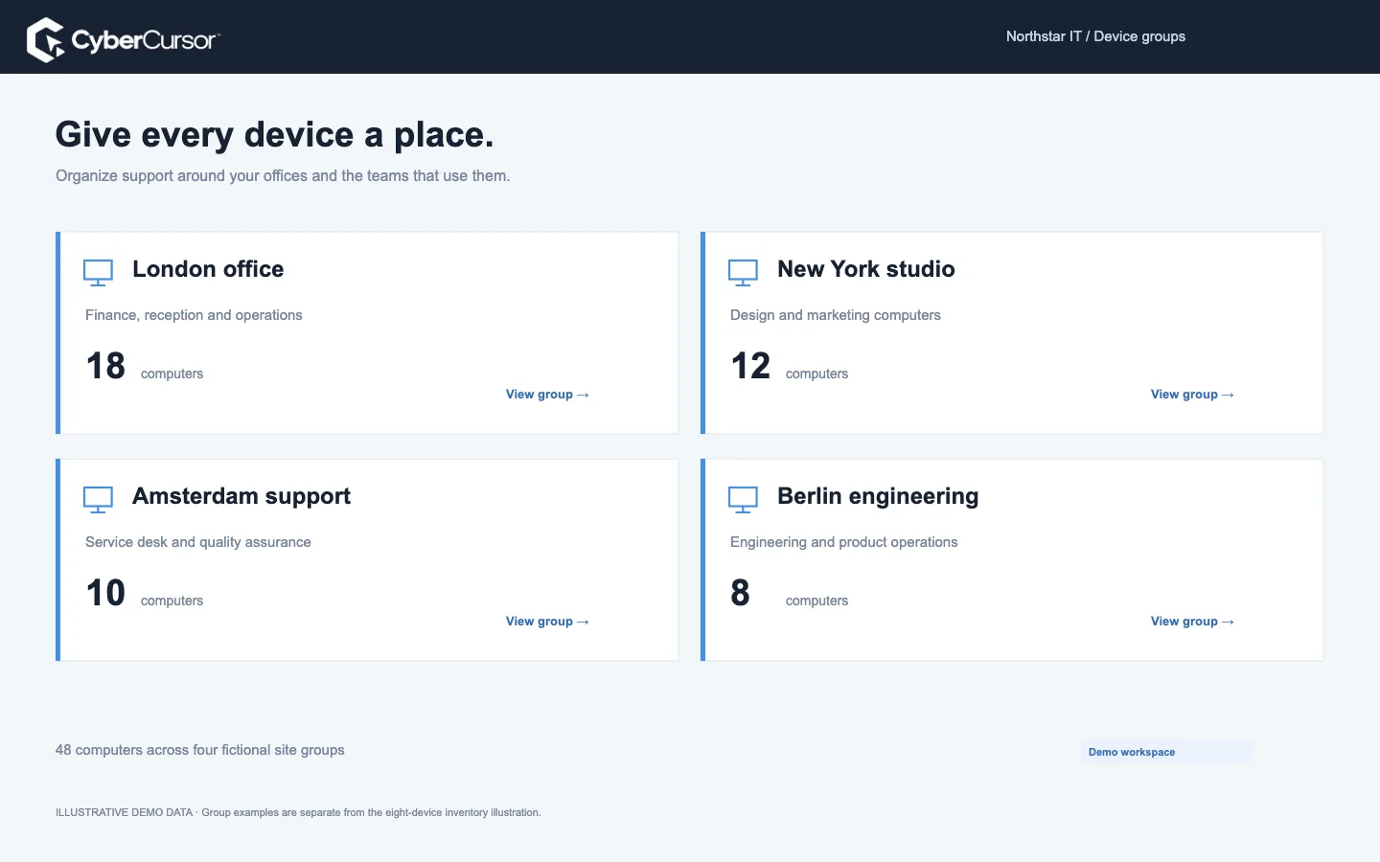Click 'Design and marketing computers' description
The width and height of the screenshot is (1380, 862).
click(x=836, y=315)
